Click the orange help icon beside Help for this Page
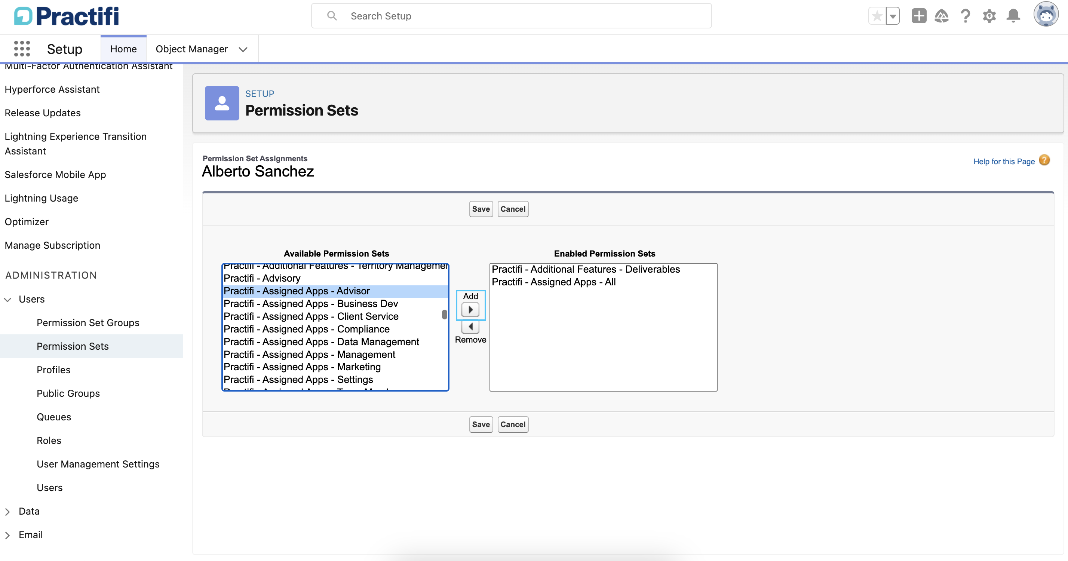Image resolution: width=1068 pixels, height=561 pixels. [x=1044, y=160]
